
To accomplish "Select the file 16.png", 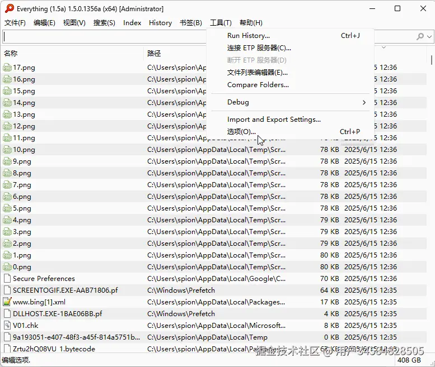I will pos(24,79).
